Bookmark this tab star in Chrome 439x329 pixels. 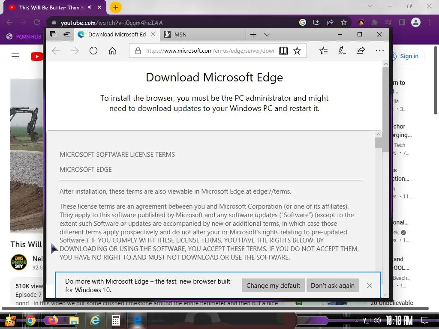coord(344,22)
